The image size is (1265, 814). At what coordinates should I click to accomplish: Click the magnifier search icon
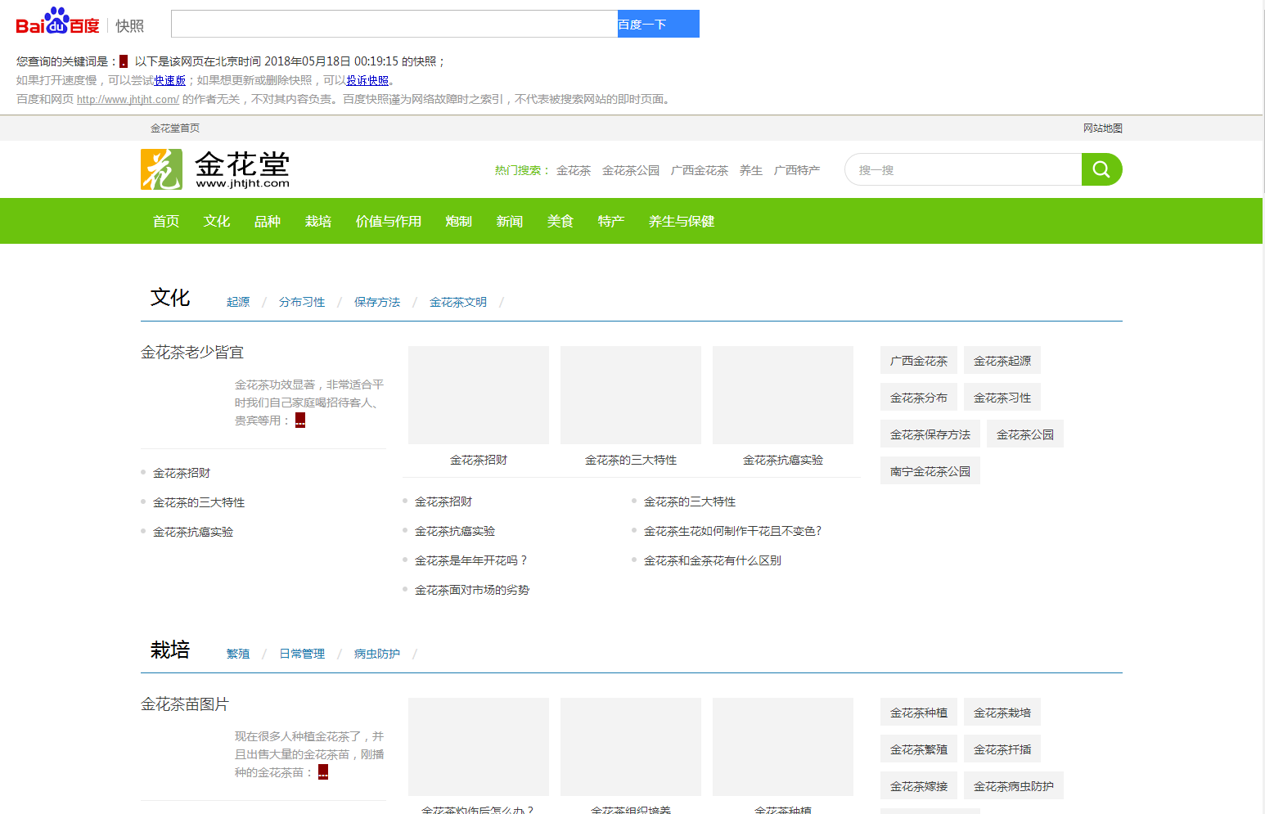tap(1101, 169)
